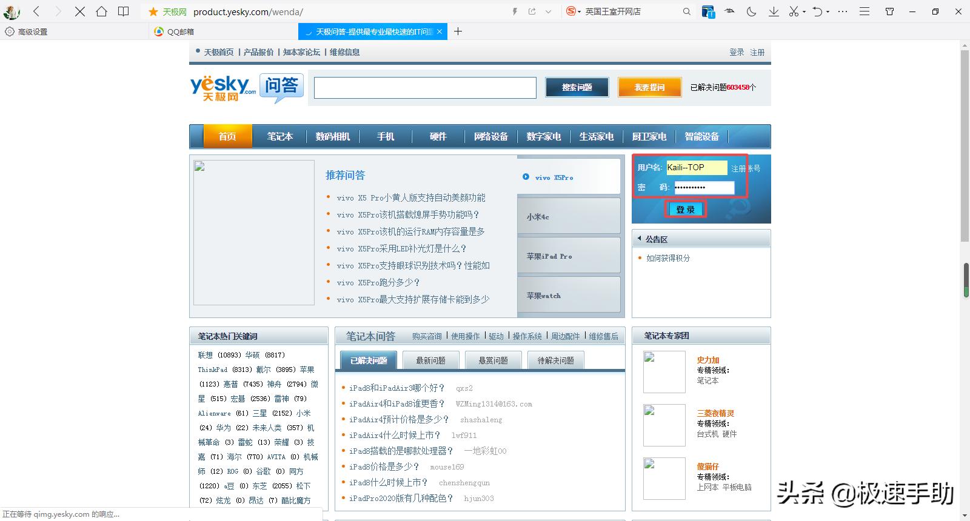Select the 数码相机 navigation item
The width and height of the screenshot is (970, 521).
[332, 136]
